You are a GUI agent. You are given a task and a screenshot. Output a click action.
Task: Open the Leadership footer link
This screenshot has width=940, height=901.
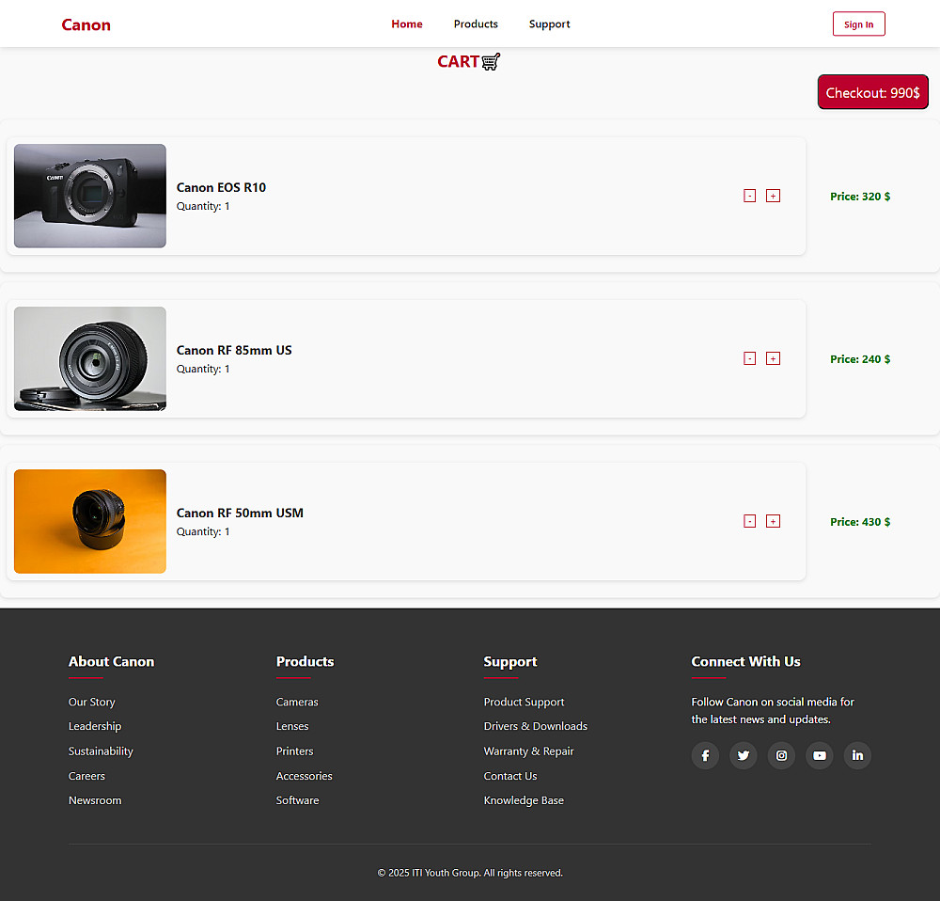click(95, 726)
